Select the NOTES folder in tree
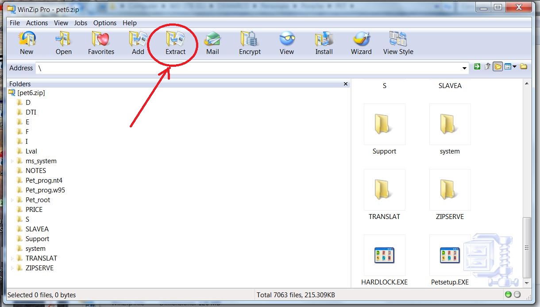This screenshot has width=540, height=307. tap(36, 171)
